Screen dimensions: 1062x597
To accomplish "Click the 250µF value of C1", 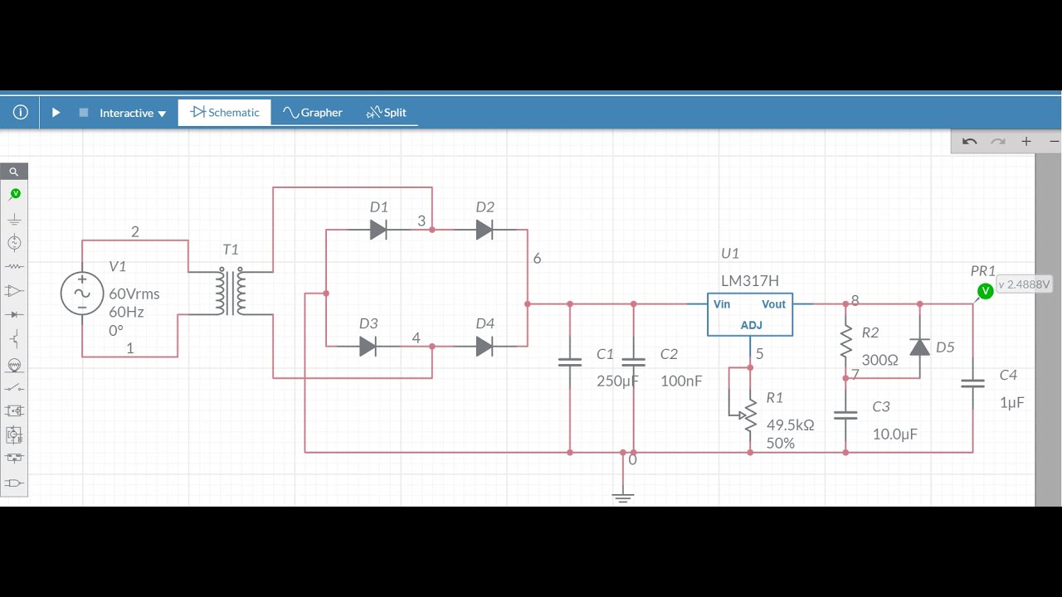I will point(617,381).
